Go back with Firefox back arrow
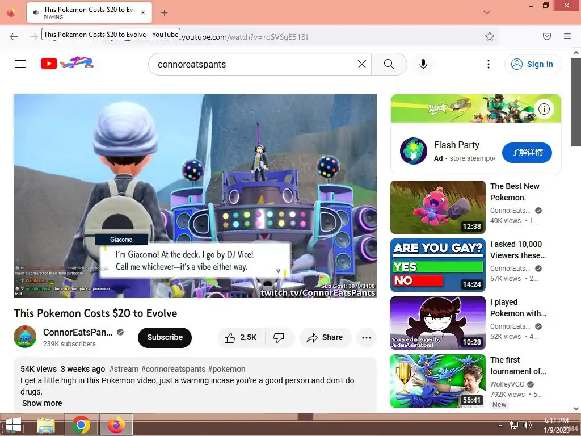 click(14, 36)
